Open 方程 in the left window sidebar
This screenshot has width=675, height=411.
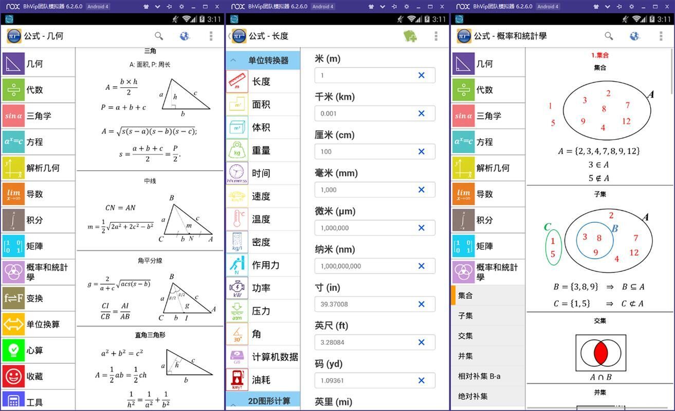tap(38, 142)
